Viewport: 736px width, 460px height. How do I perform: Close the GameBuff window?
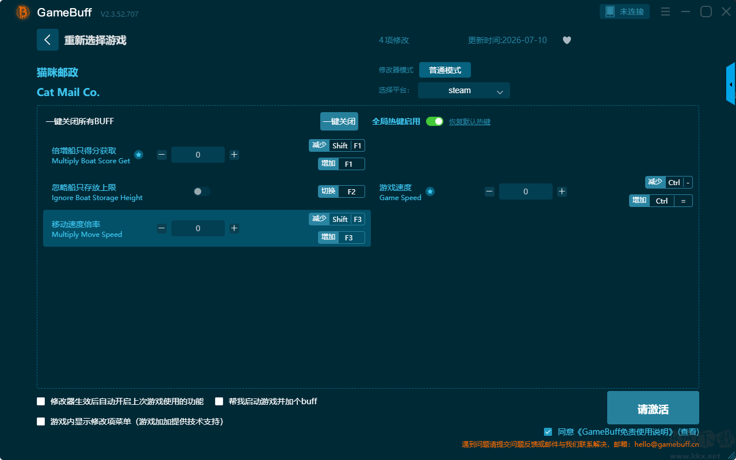click(x=726, y=11)
